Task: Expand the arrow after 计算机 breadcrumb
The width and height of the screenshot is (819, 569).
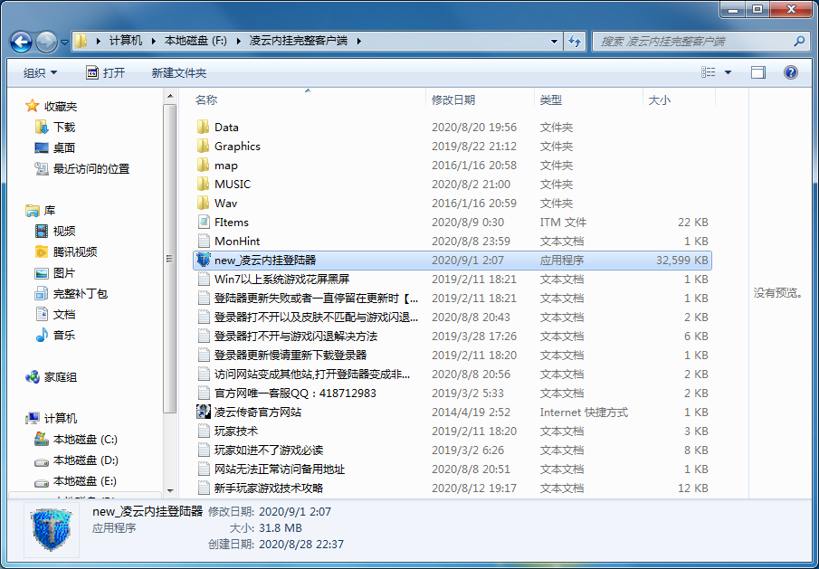Action: pos(154,42)
